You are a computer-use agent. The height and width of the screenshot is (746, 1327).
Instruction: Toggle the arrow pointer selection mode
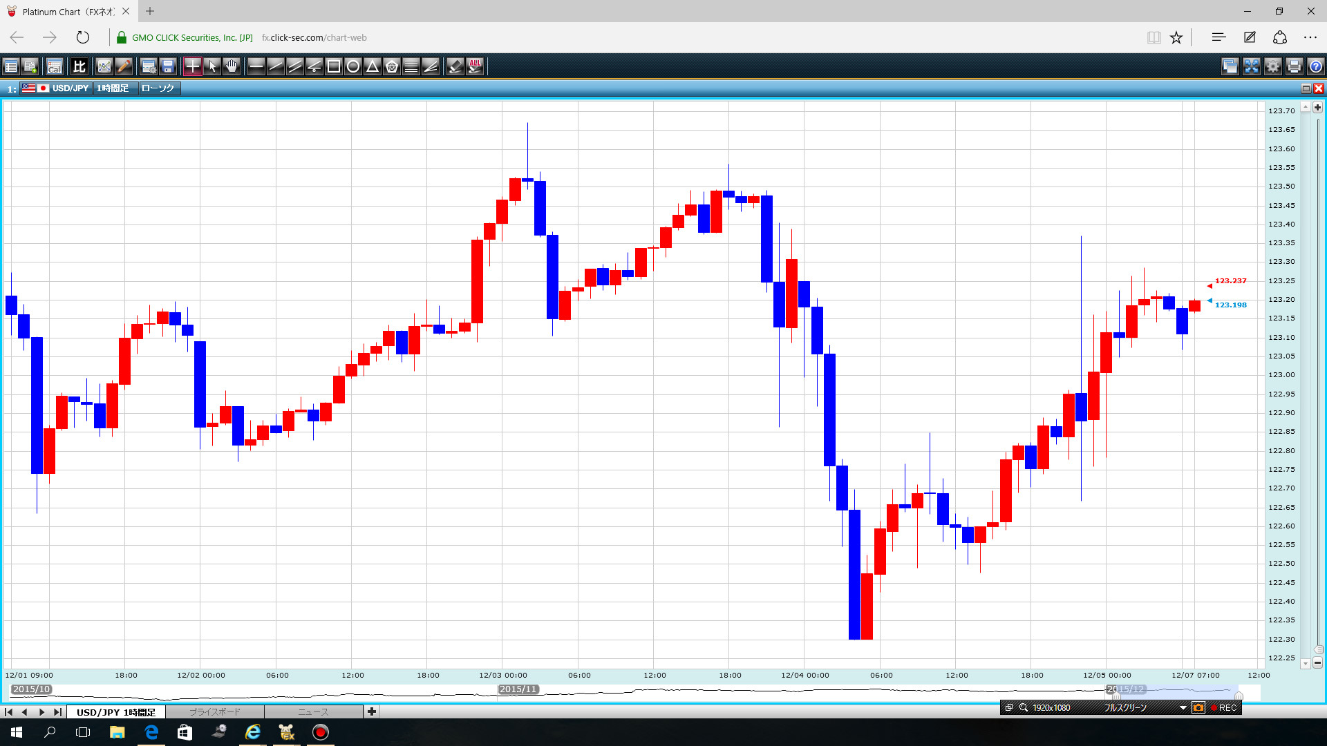pyautogui.click(x=212, y=66)
